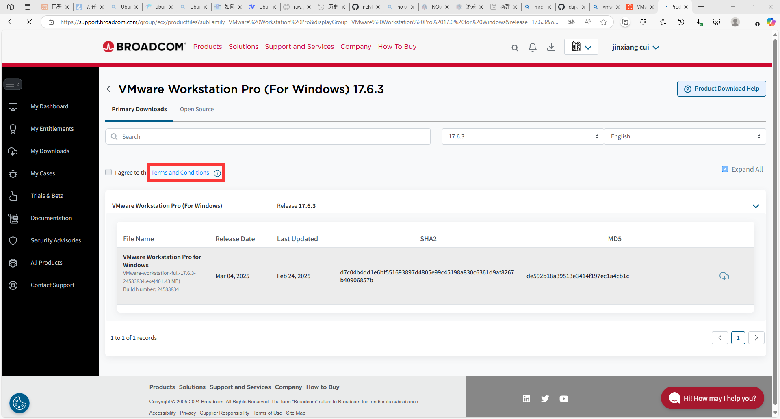780x419 pixels.
Task: Open the Broadcom YouTube channel
Action: pos(564,399)
